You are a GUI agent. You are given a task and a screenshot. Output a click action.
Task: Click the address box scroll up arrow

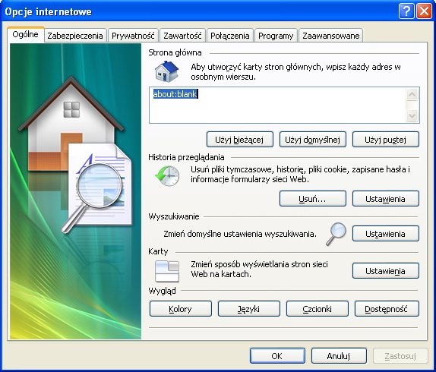point(412,94)
